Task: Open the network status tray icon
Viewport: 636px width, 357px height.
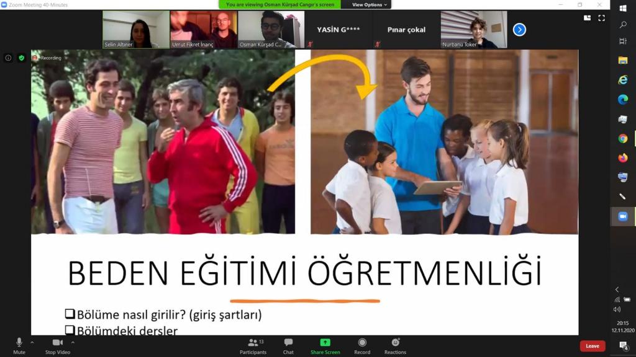Action: pyautogui.click(x=617, y=299)
